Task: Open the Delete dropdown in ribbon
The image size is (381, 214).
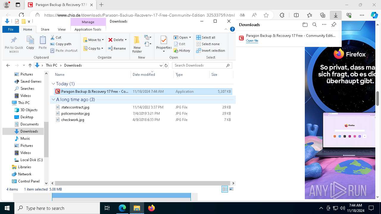Action: click(x=117, y=40)
